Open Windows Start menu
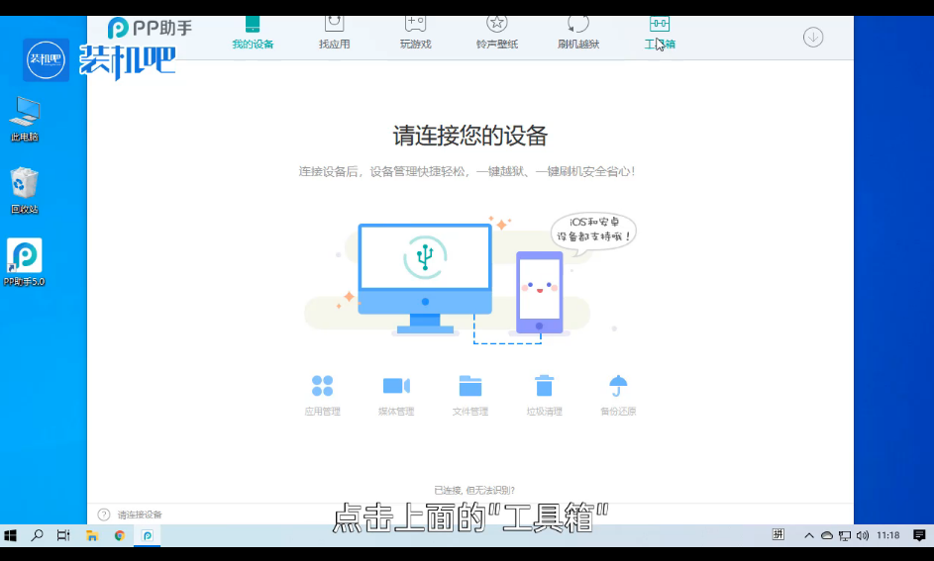The width and height of the screenshot is (934, 561). (11, 535)
